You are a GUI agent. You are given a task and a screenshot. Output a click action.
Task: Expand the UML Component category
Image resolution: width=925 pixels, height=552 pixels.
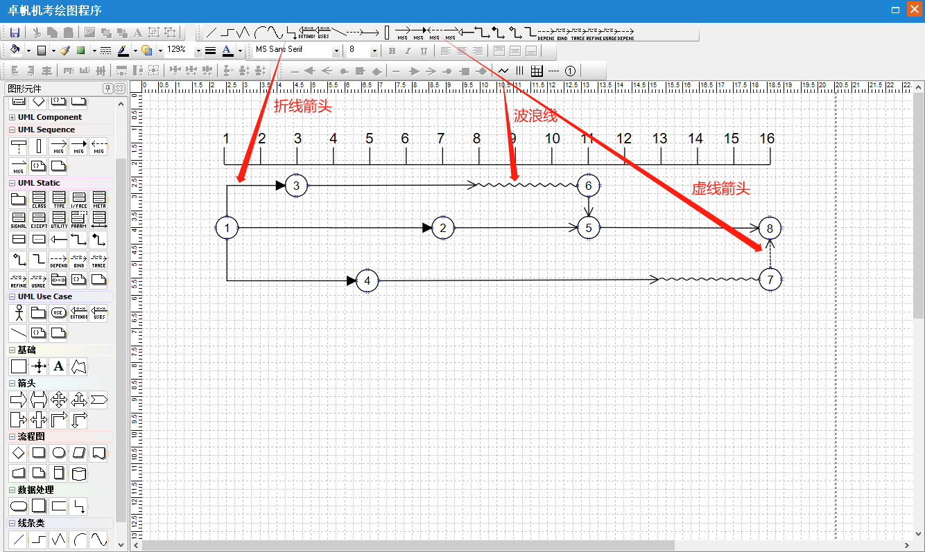12,118
